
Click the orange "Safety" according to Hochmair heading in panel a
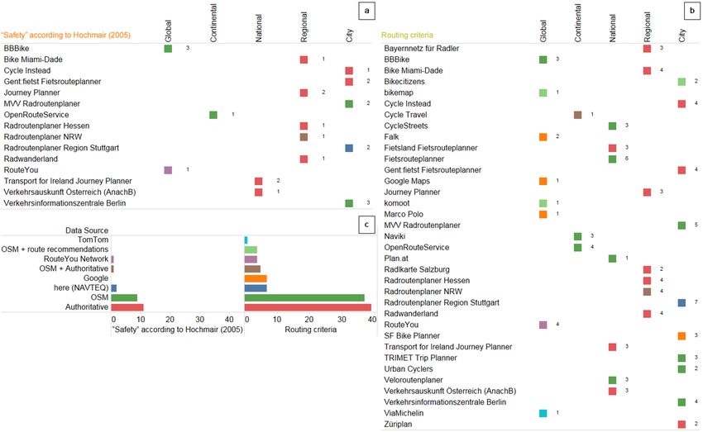[x=66, y=35]
